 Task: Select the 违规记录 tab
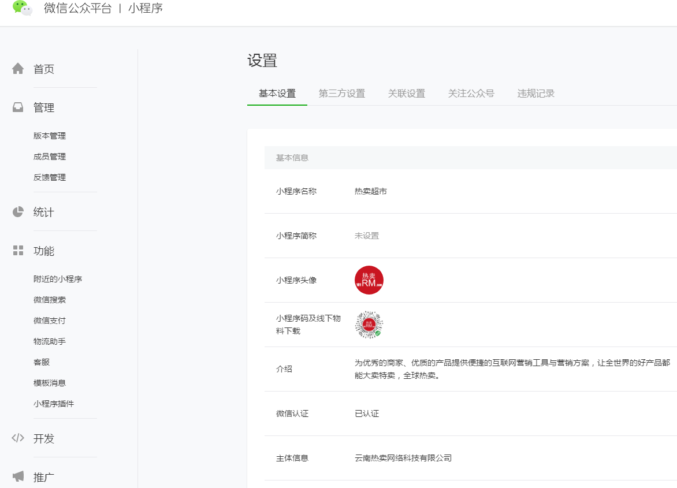(536, 93)
